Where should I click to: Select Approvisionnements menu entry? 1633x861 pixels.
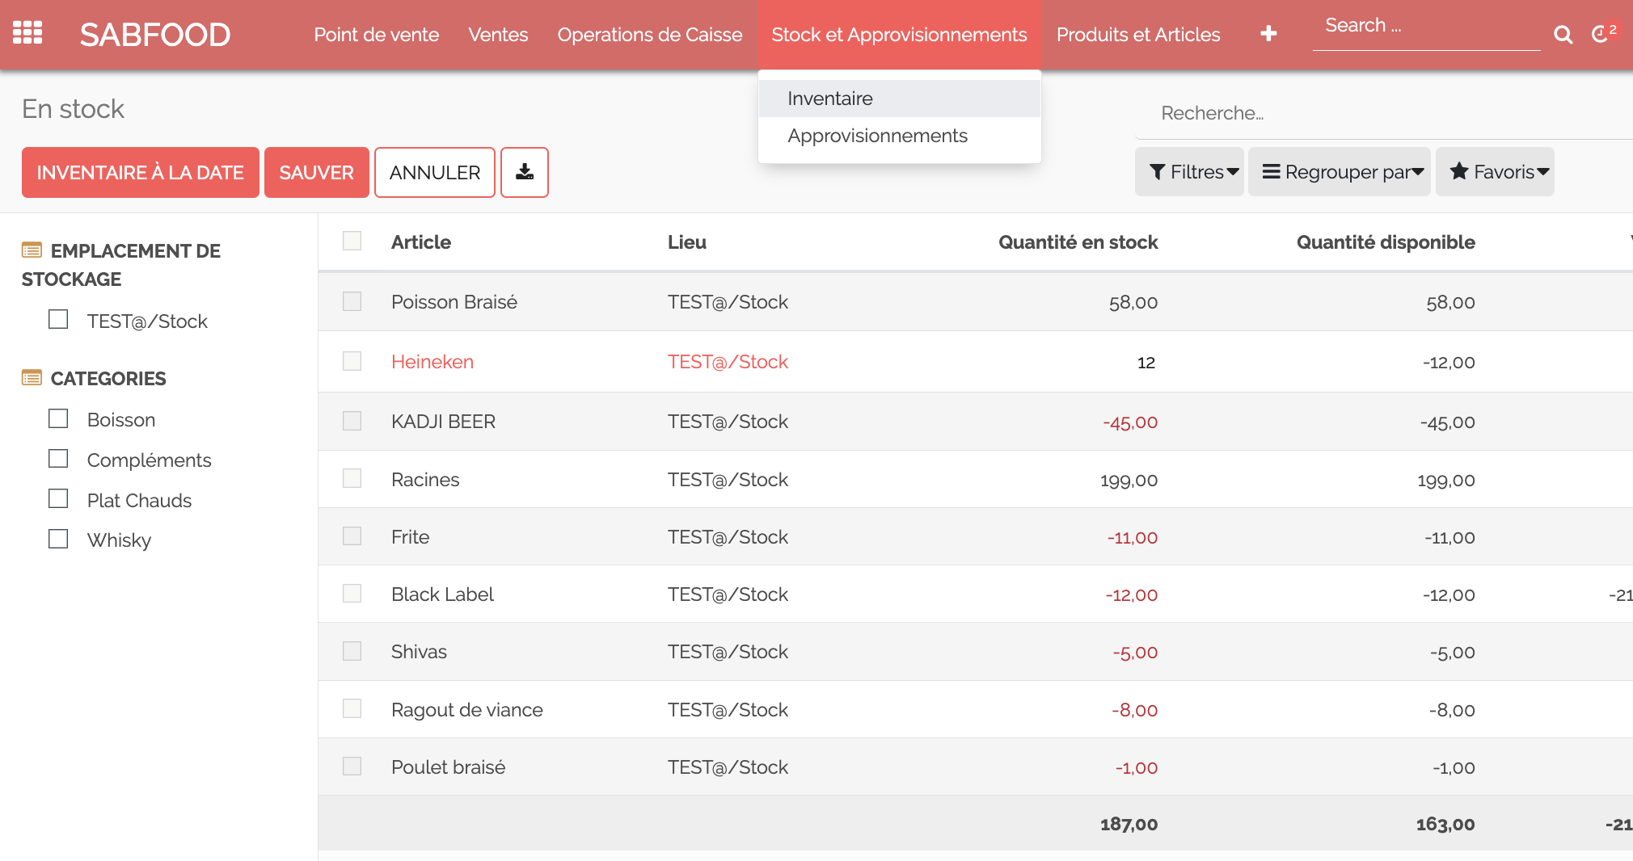click(877, 136)
